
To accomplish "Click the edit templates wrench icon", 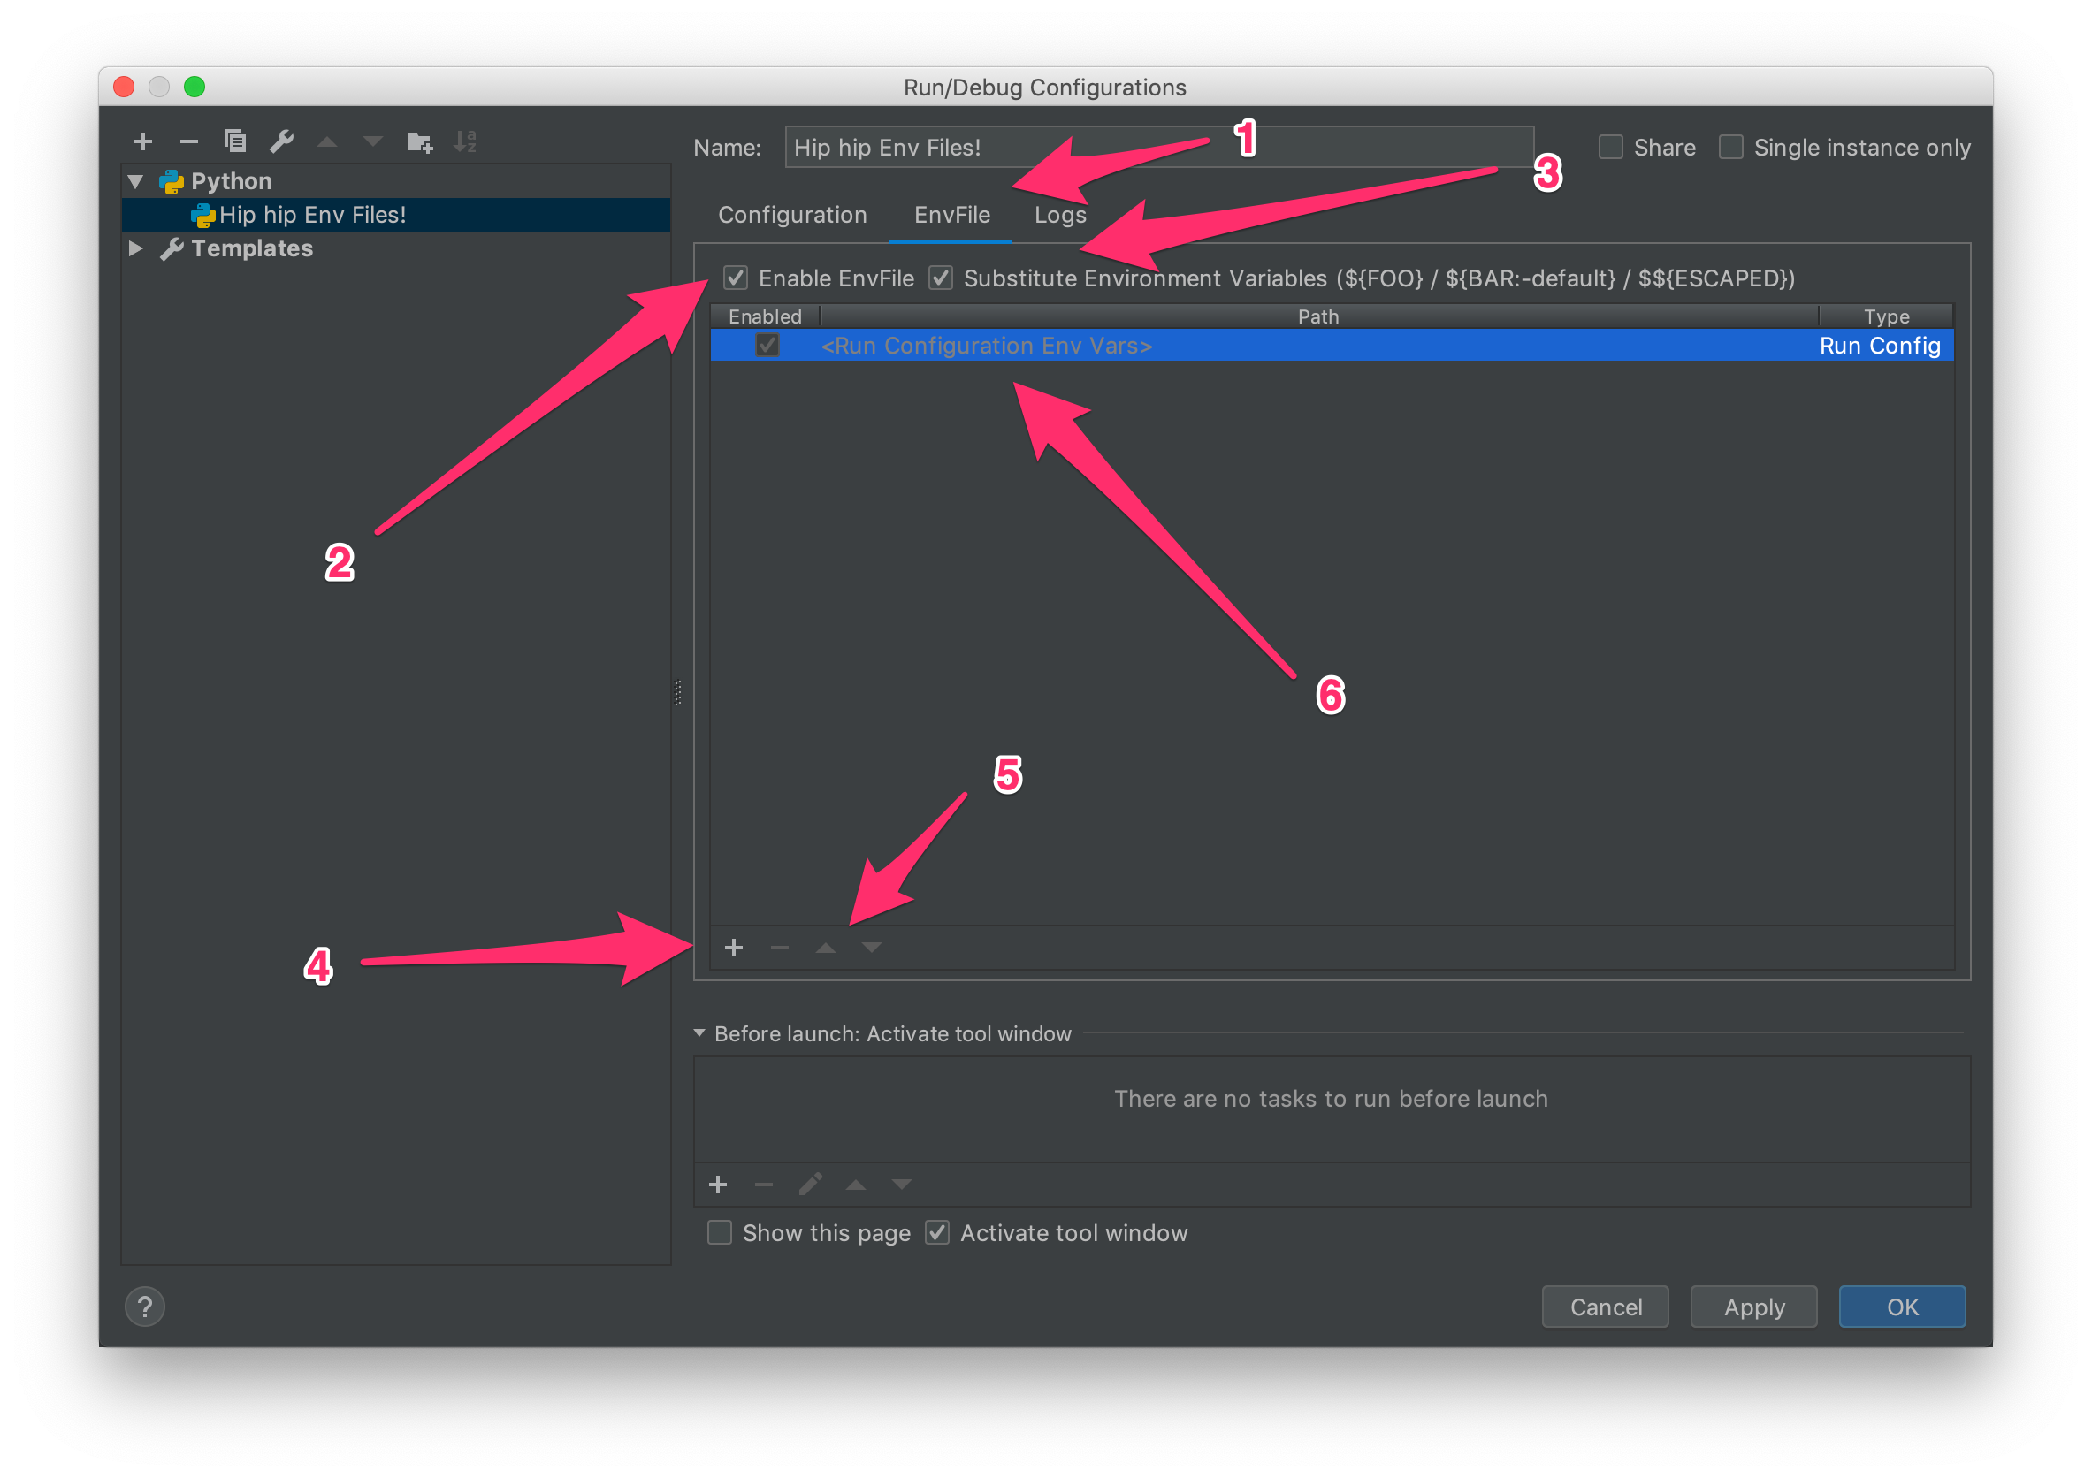I will tap(281, 141).
